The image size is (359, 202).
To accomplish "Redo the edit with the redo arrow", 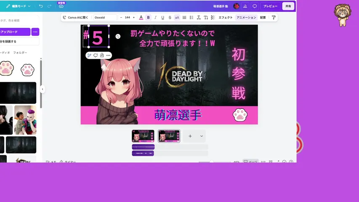I will click(50, 6).
